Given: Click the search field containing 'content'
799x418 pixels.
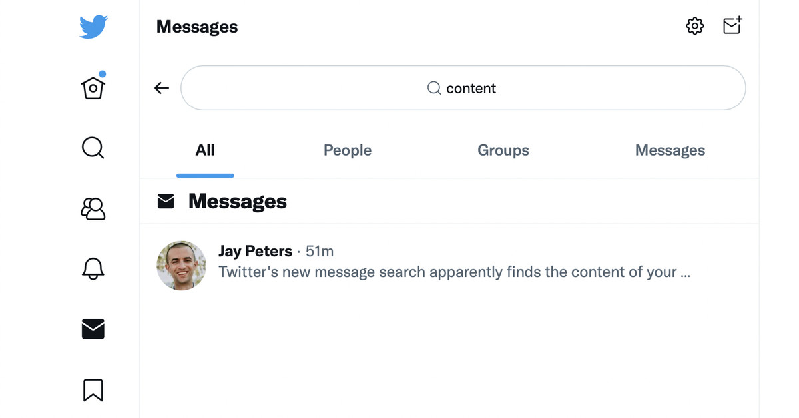Looking at the screenshot, I should 463,88.
